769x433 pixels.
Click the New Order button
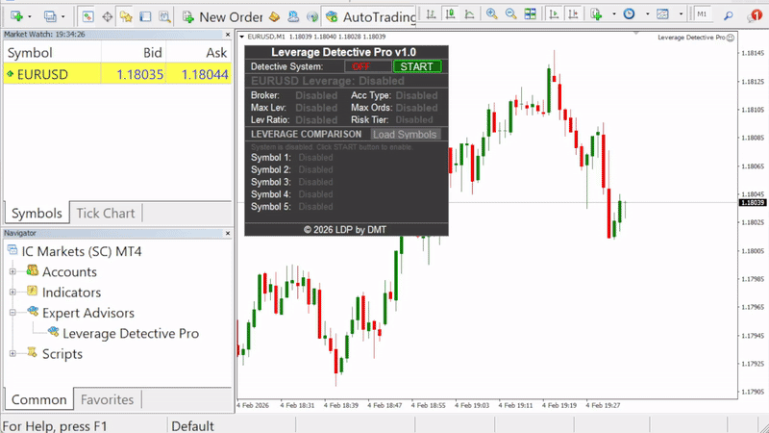tap(222, 16)
